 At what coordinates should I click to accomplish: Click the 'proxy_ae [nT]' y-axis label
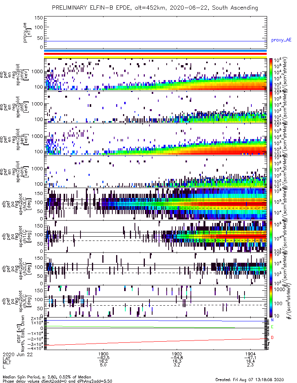coord(26,33)
